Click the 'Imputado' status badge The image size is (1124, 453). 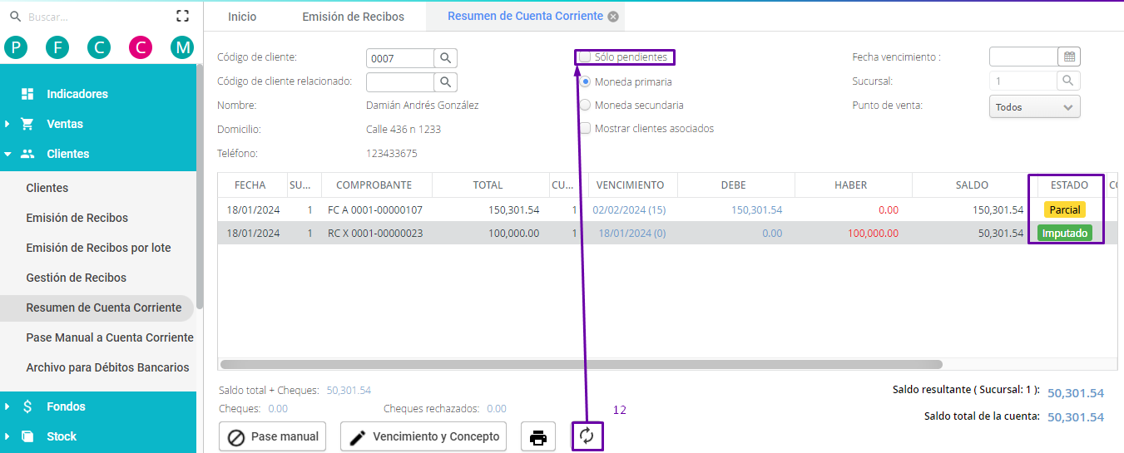[1065, 234]
